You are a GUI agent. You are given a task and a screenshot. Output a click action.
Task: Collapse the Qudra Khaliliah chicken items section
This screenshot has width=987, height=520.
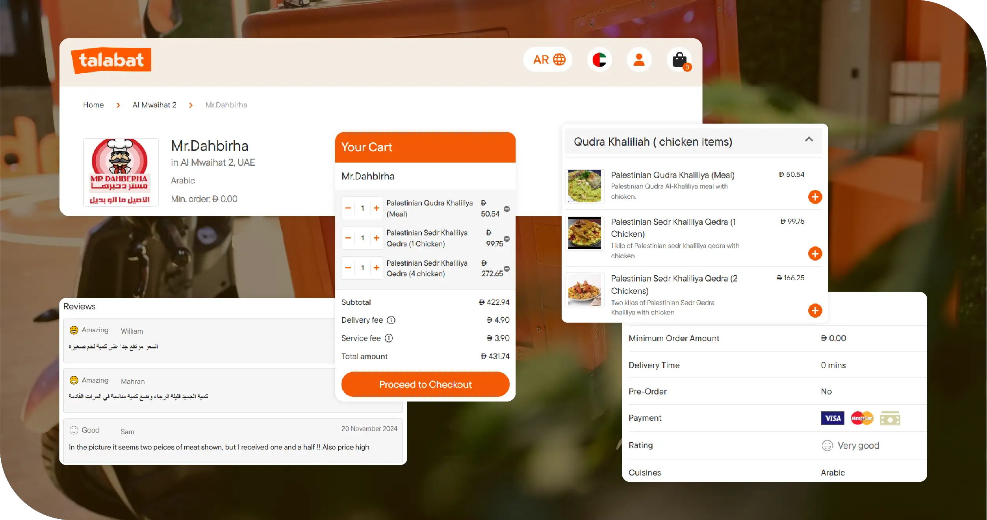coord(809,140)
